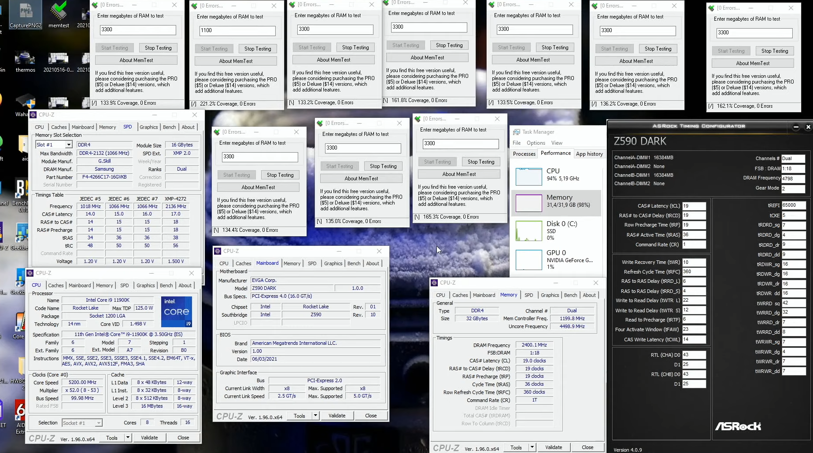Click the Disk 0 (C:) graph thumbnail
Screen dimensions: 813x453
click(x=529, y=231)
